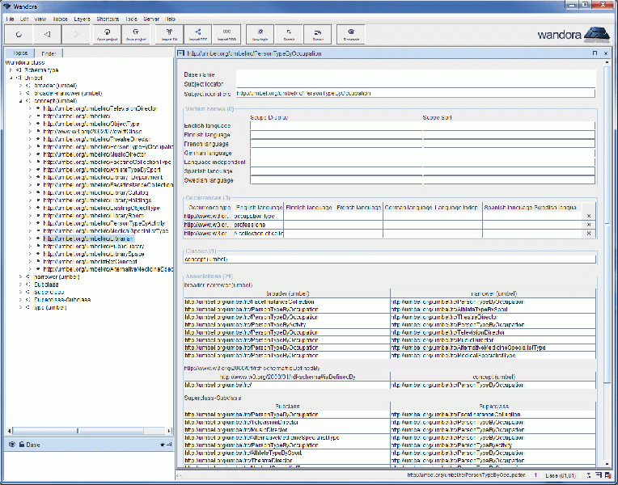Switch to the Finder tab
618x485 pixels.
(49, 53)
